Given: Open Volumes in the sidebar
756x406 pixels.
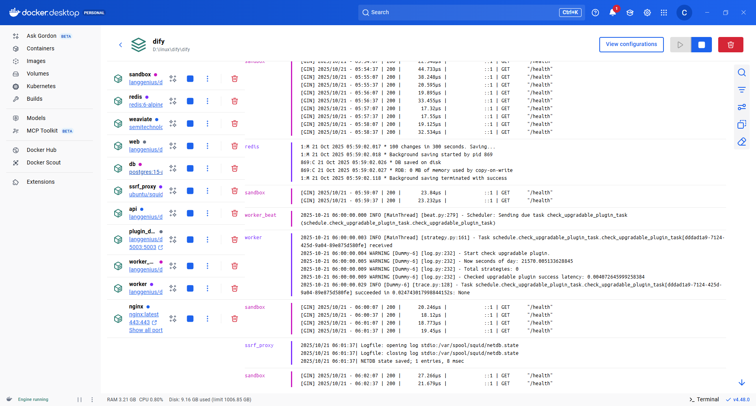Looking at the screenshot, I should pyautogui.click(x=38, y=74).
